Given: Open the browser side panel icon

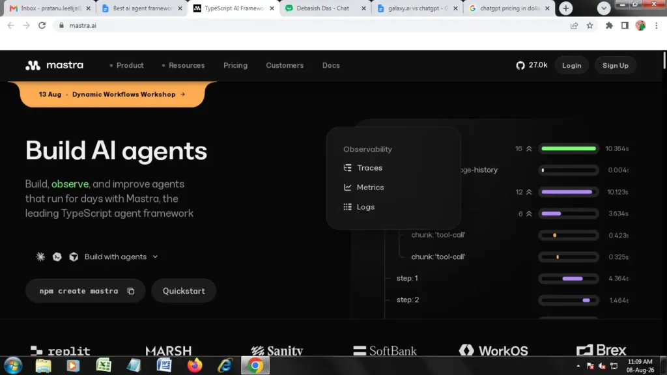Looking at the screenshot, I should (x=625, y=25).
